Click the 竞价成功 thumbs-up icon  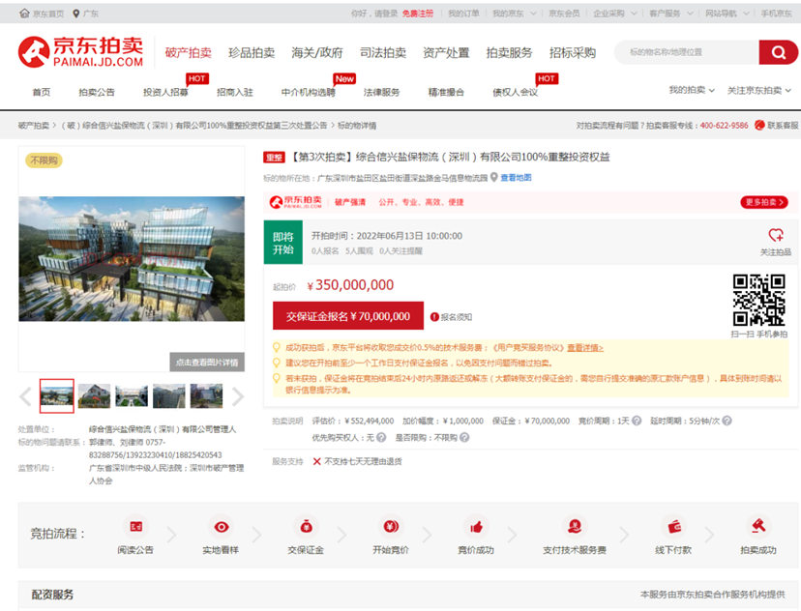click(x=476, y=526)
